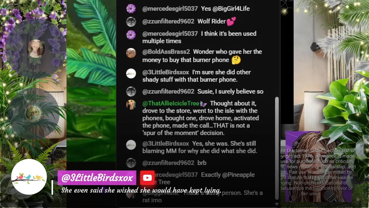
Task: Click @BoldAssBrass2's profile avatar
Action: [131, 53]
